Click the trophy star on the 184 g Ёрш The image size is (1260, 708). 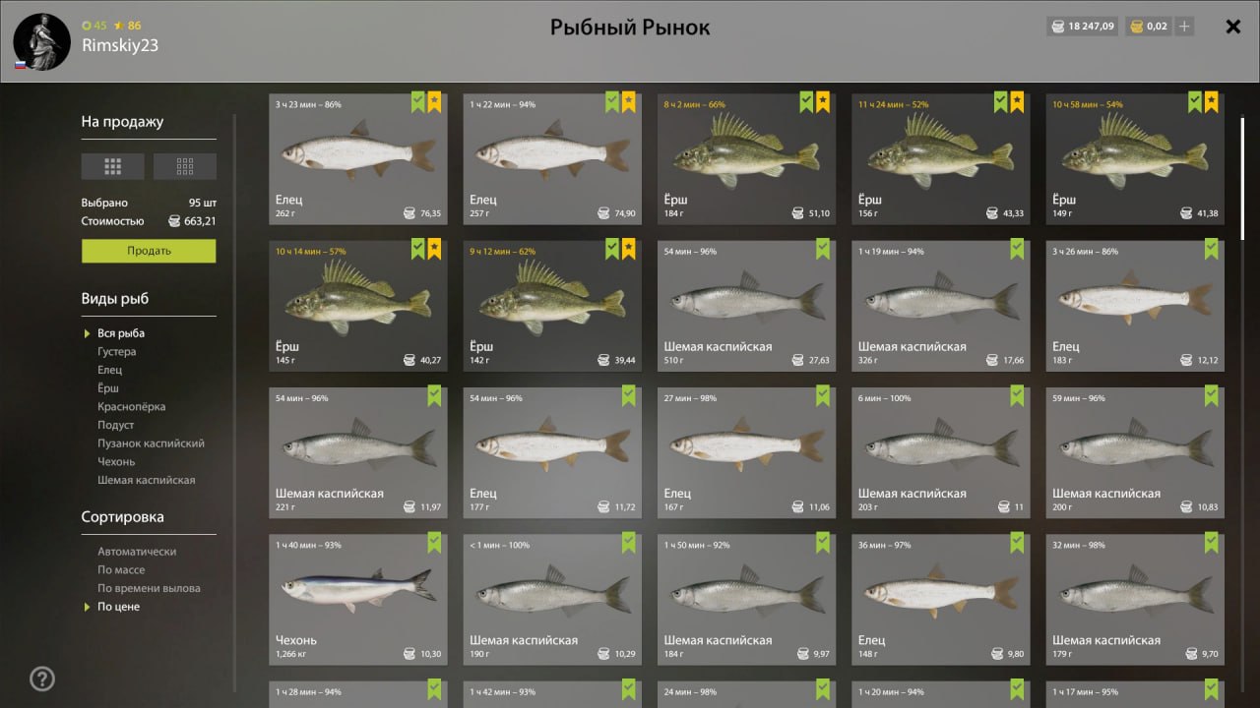point(824,101)
